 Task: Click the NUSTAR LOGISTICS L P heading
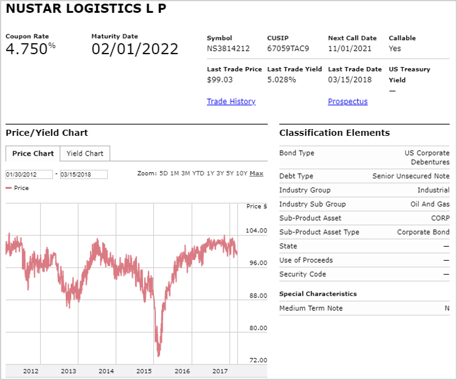86,9
